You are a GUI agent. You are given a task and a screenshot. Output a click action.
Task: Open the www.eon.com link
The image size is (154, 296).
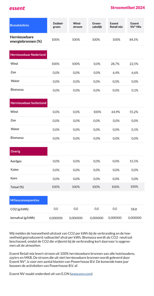point(81,273)
